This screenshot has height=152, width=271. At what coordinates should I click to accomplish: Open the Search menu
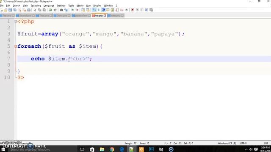click(x=17, y=5)
